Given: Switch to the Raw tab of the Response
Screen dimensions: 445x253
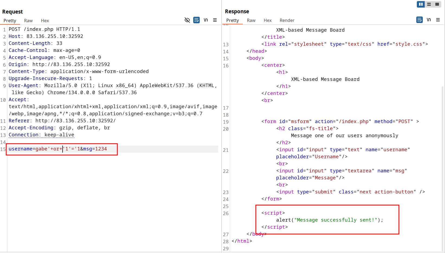Looking at the screenshot, I should coord(251,20).
